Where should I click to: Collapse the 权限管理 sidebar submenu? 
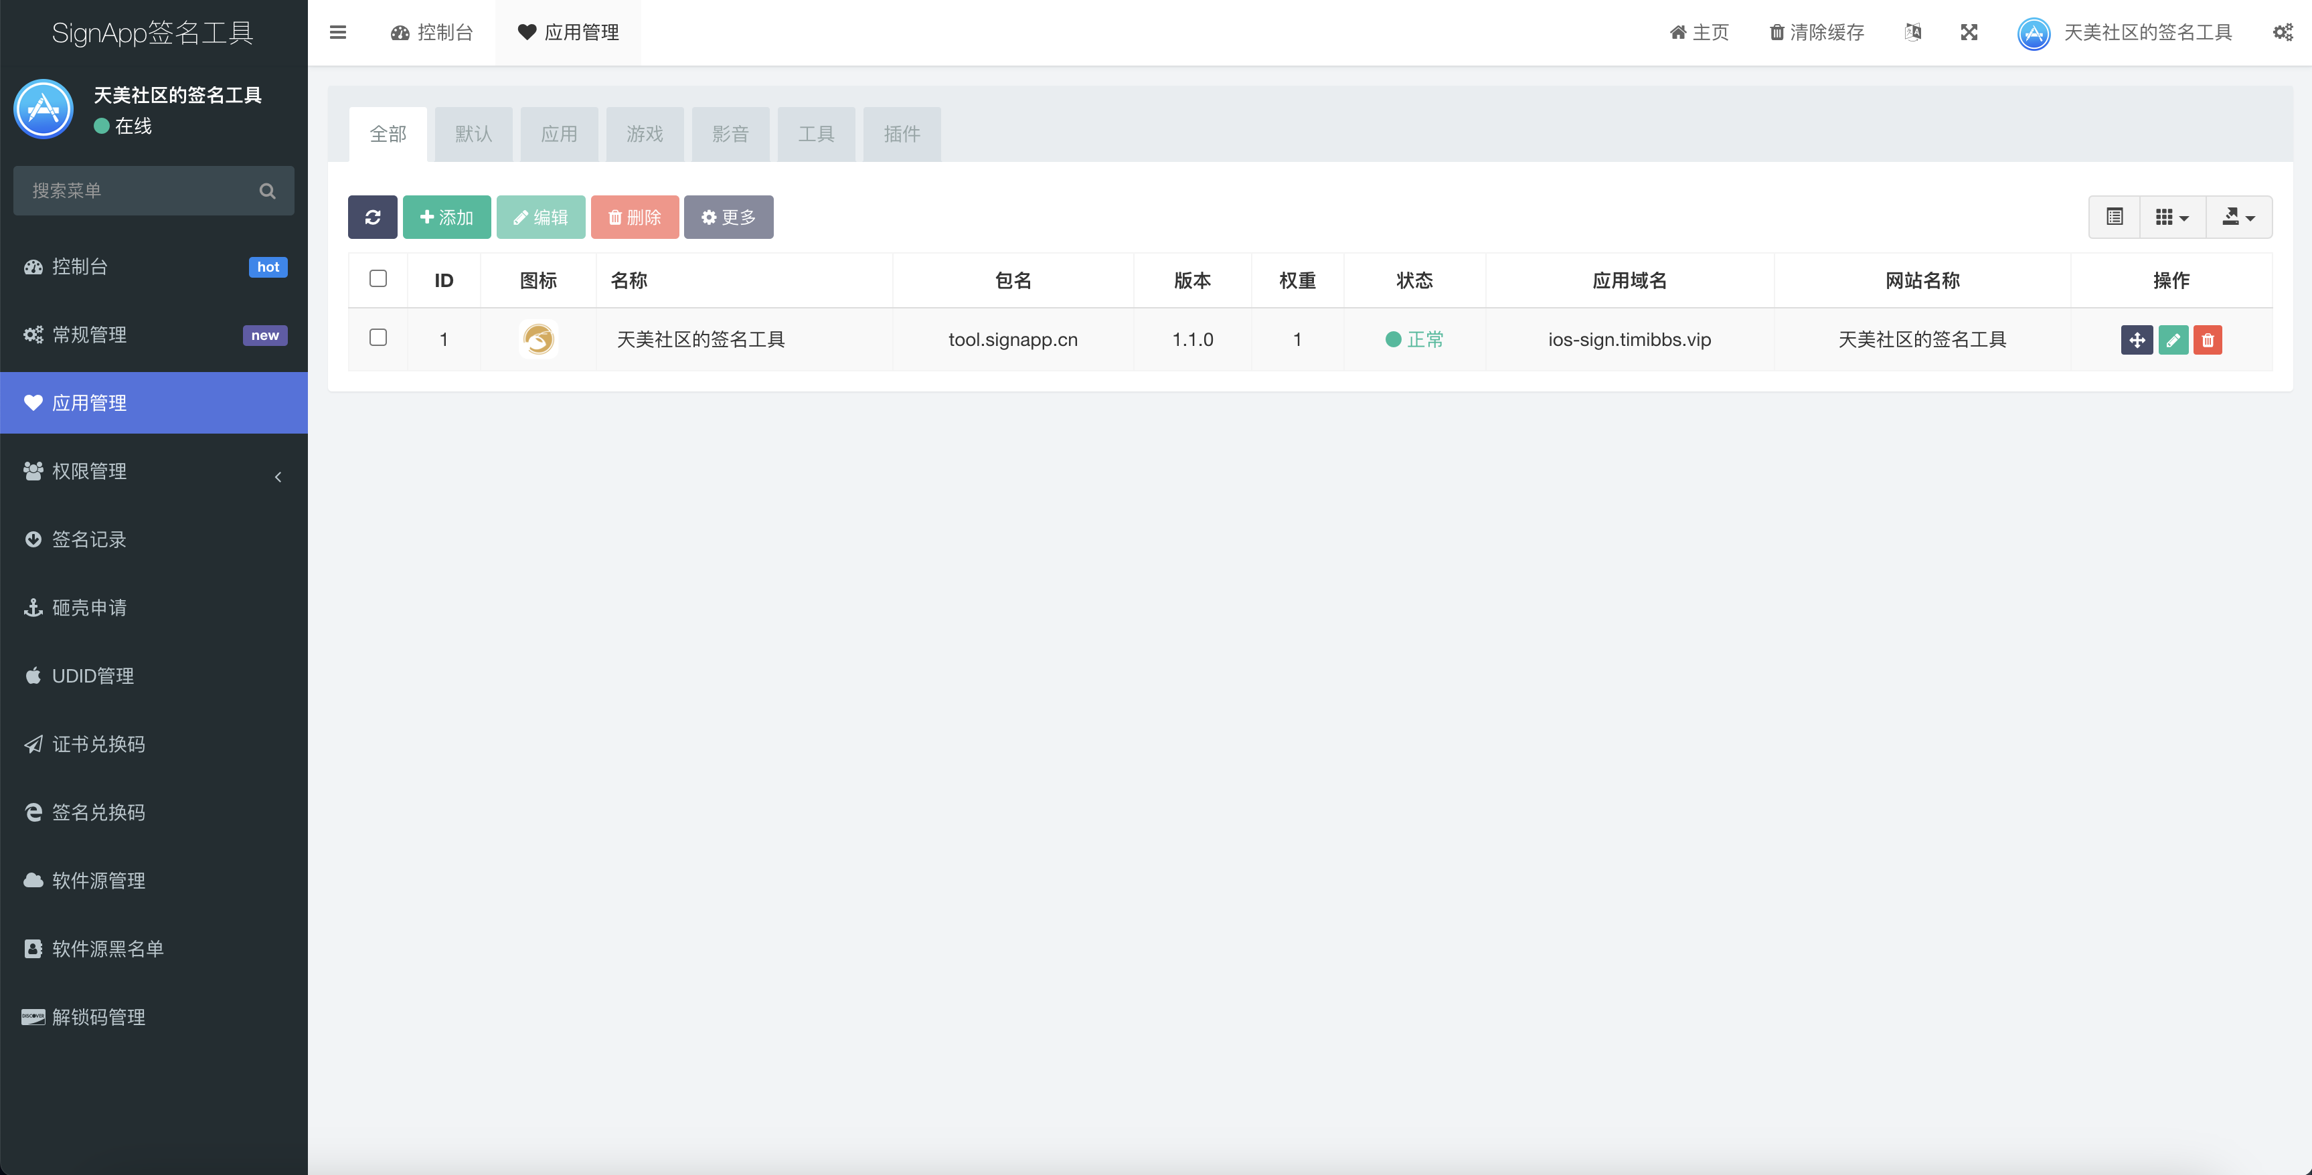point(277,476)
